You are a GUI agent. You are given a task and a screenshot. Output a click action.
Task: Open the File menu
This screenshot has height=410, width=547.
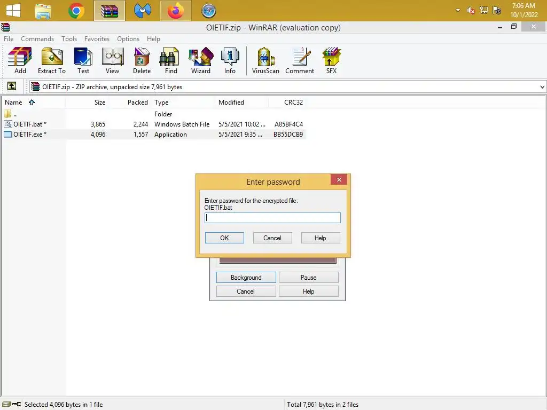[x=9, y=38]
